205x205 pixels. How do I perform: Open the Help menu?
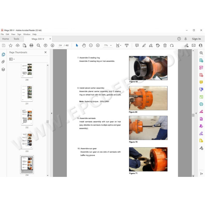pos(34,34)
